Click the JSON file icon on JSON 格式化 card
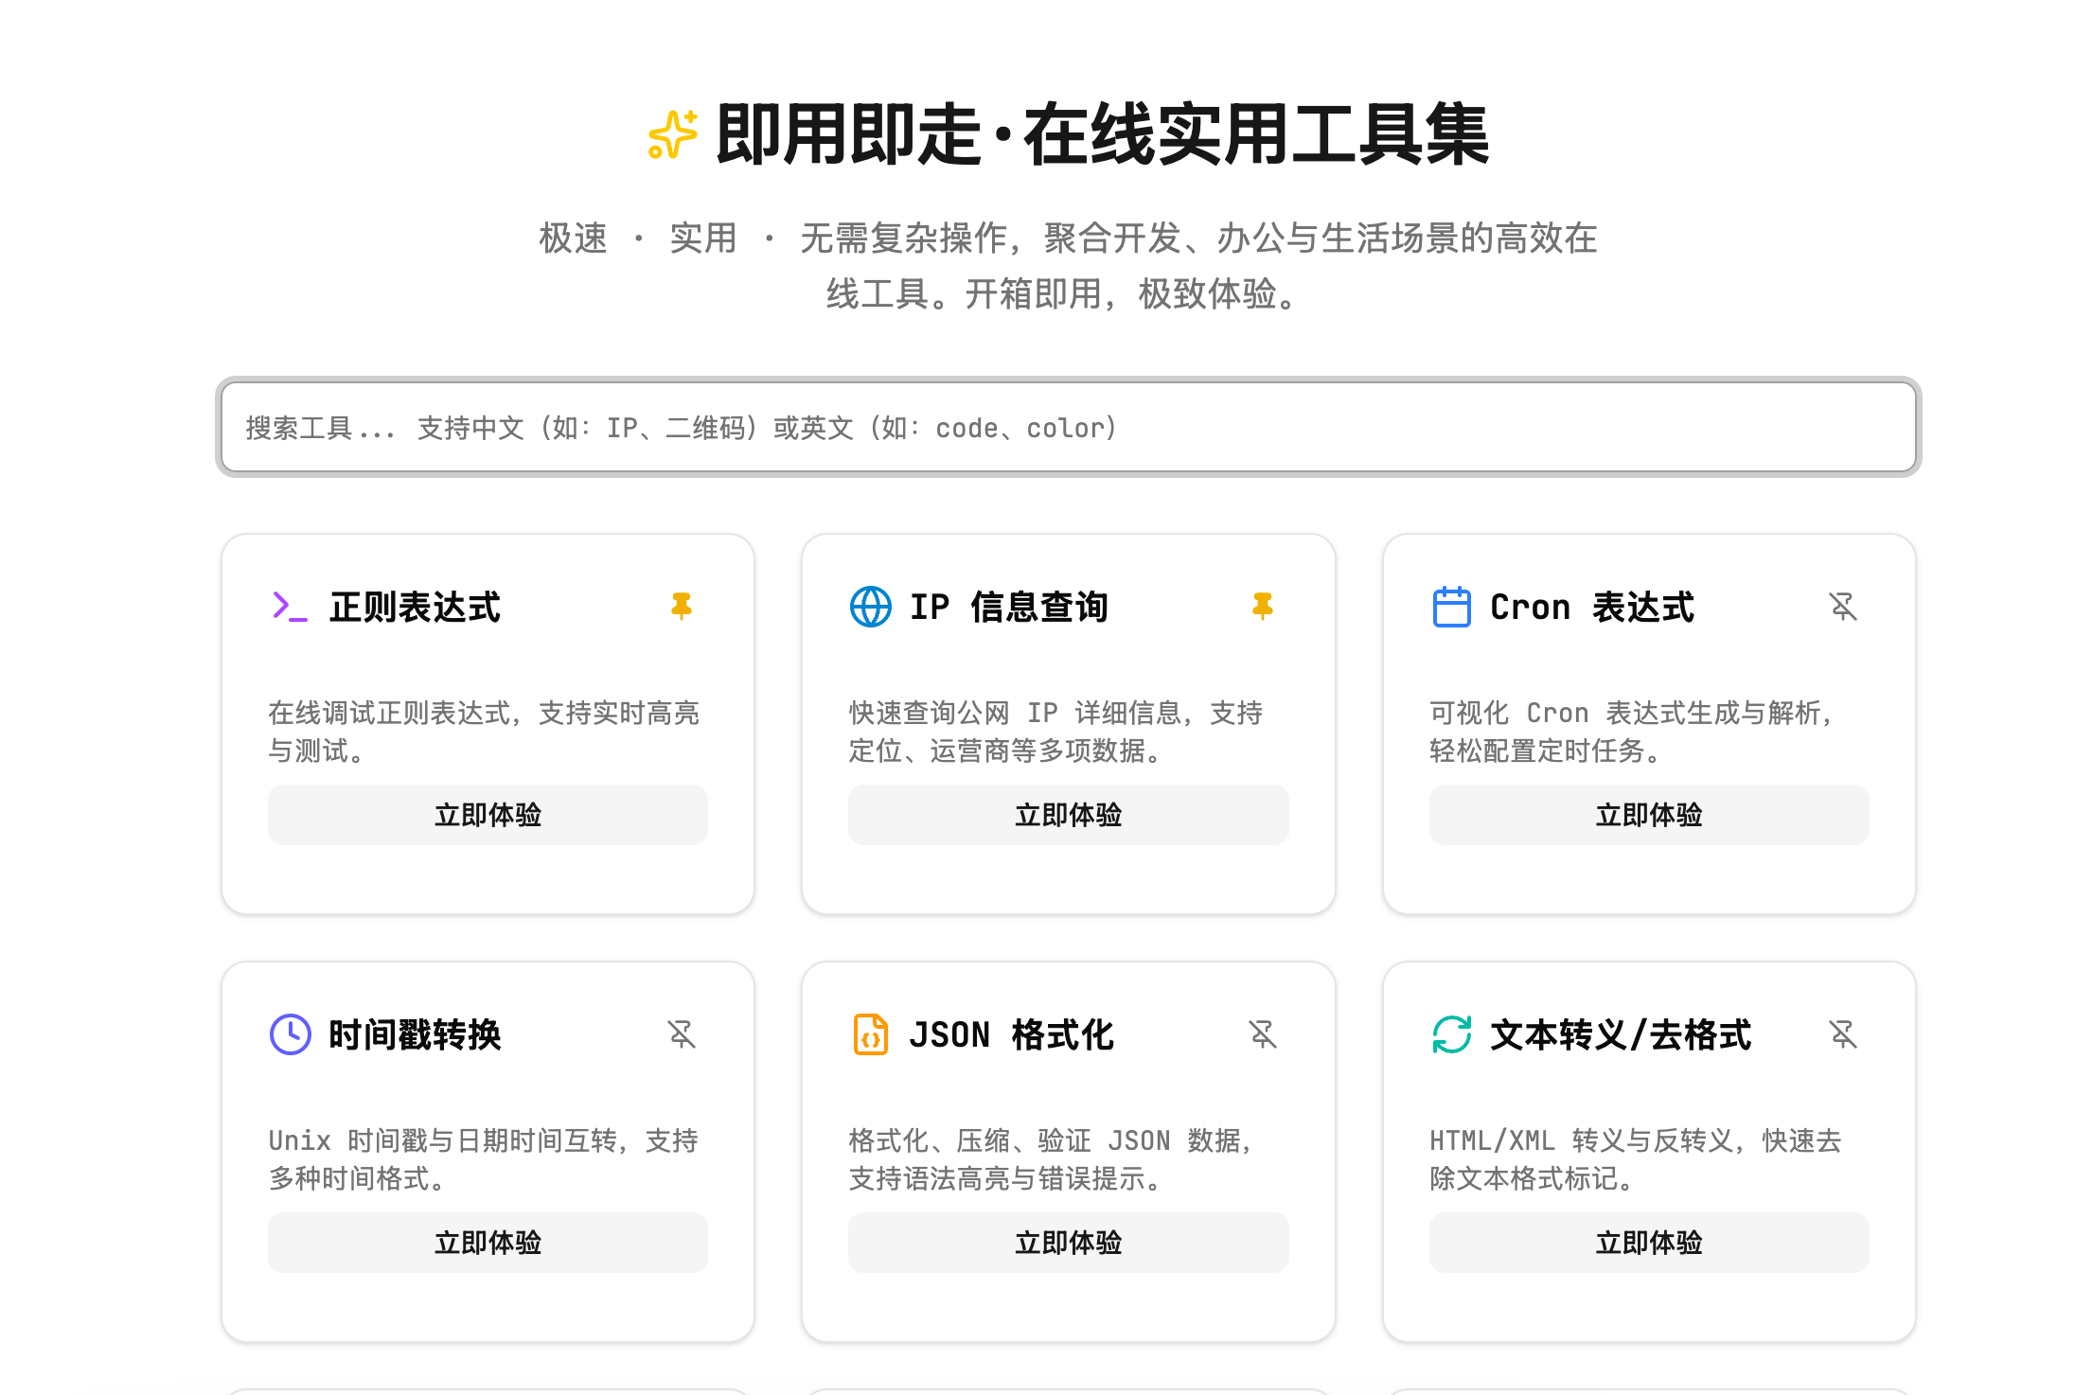The width and height of the screenshot is (2075, 1395). 870,1034
